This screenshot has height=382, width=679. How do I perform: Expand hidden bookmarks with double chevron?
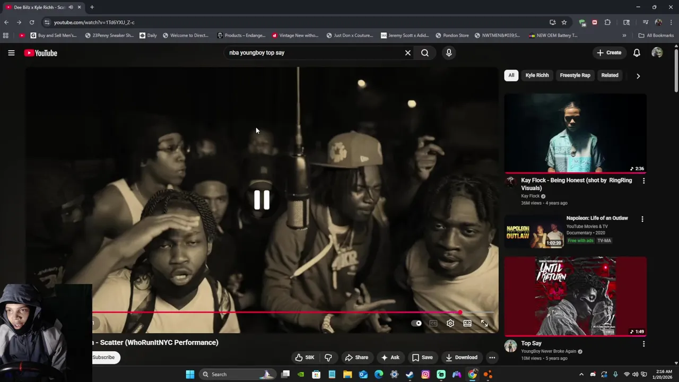(624, 36)
